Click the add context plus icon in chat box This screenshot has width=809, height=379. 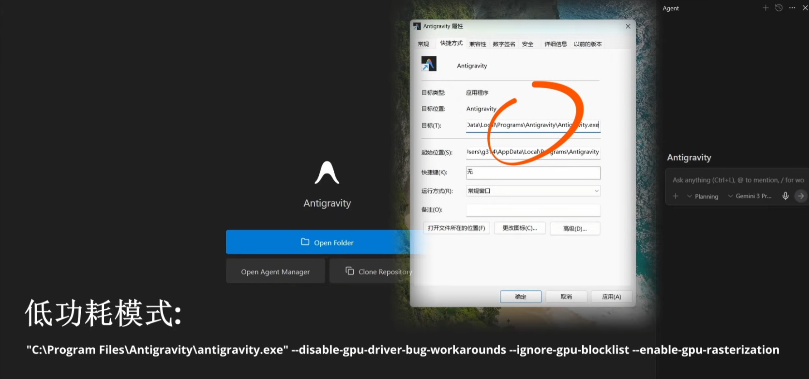pyautogui.click(x=676, y=196)
